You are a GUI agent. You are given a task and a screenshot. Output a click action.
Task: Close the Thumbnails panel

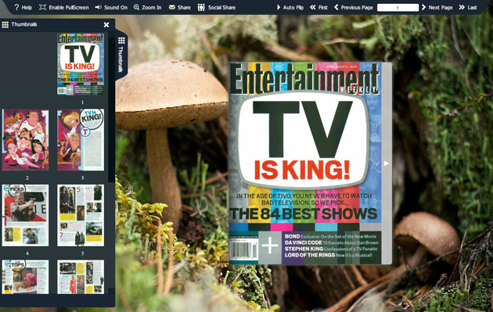pyautogui.click(x=106, y=24)
